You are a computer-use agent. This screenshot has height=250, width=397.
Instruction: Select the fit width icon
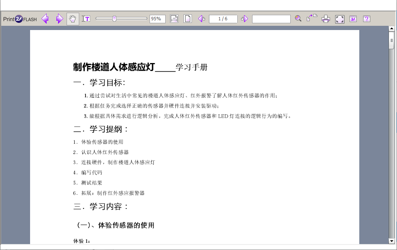[x=174, y=19]
